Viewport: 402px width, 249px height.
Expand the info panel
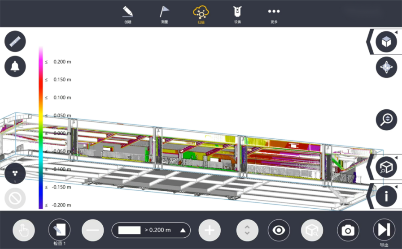pos(386,196)
